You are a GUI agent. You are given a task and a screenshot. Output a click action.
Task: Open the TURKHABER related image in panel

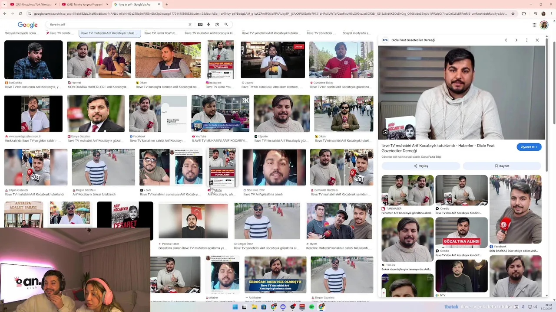pos(407,190)
